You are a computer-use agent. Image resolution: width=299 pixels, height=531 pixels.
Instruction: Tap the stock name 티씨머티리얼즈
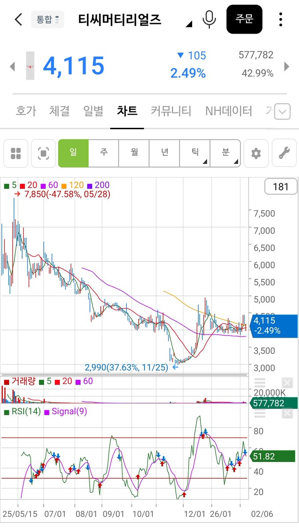tap(120, 19)
